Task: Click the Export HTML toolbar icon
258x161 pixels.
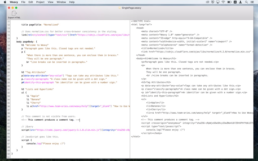Action: 14,14
